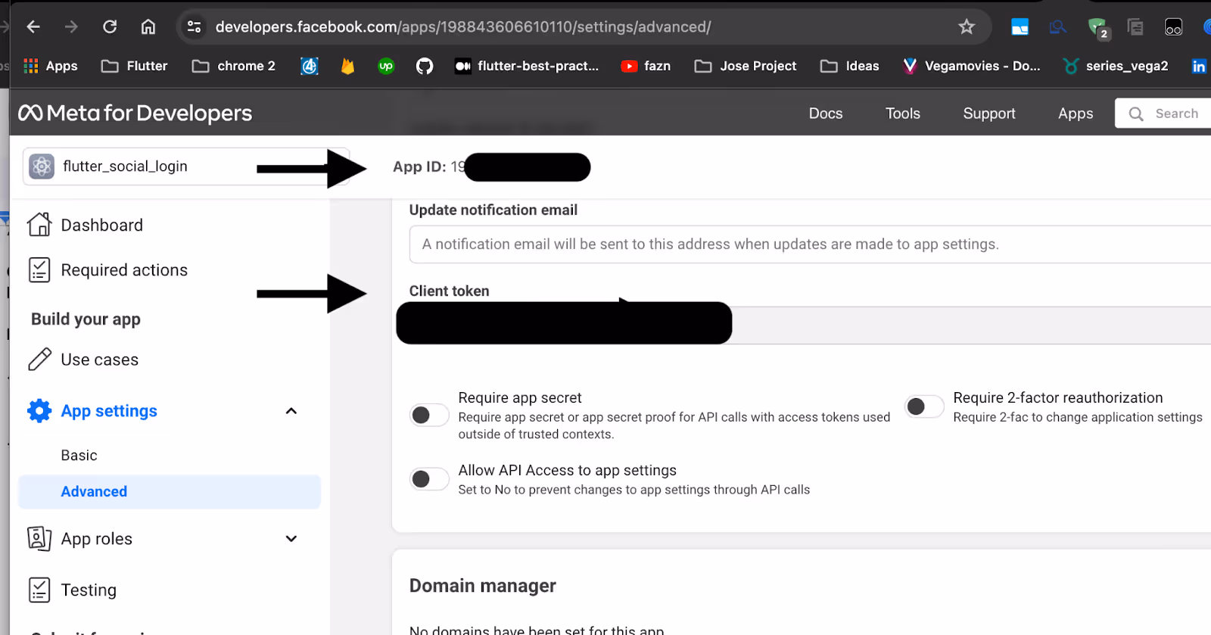Click the App roles badge icon
This screenshot has height=635, width=1211.
(39, 539)
